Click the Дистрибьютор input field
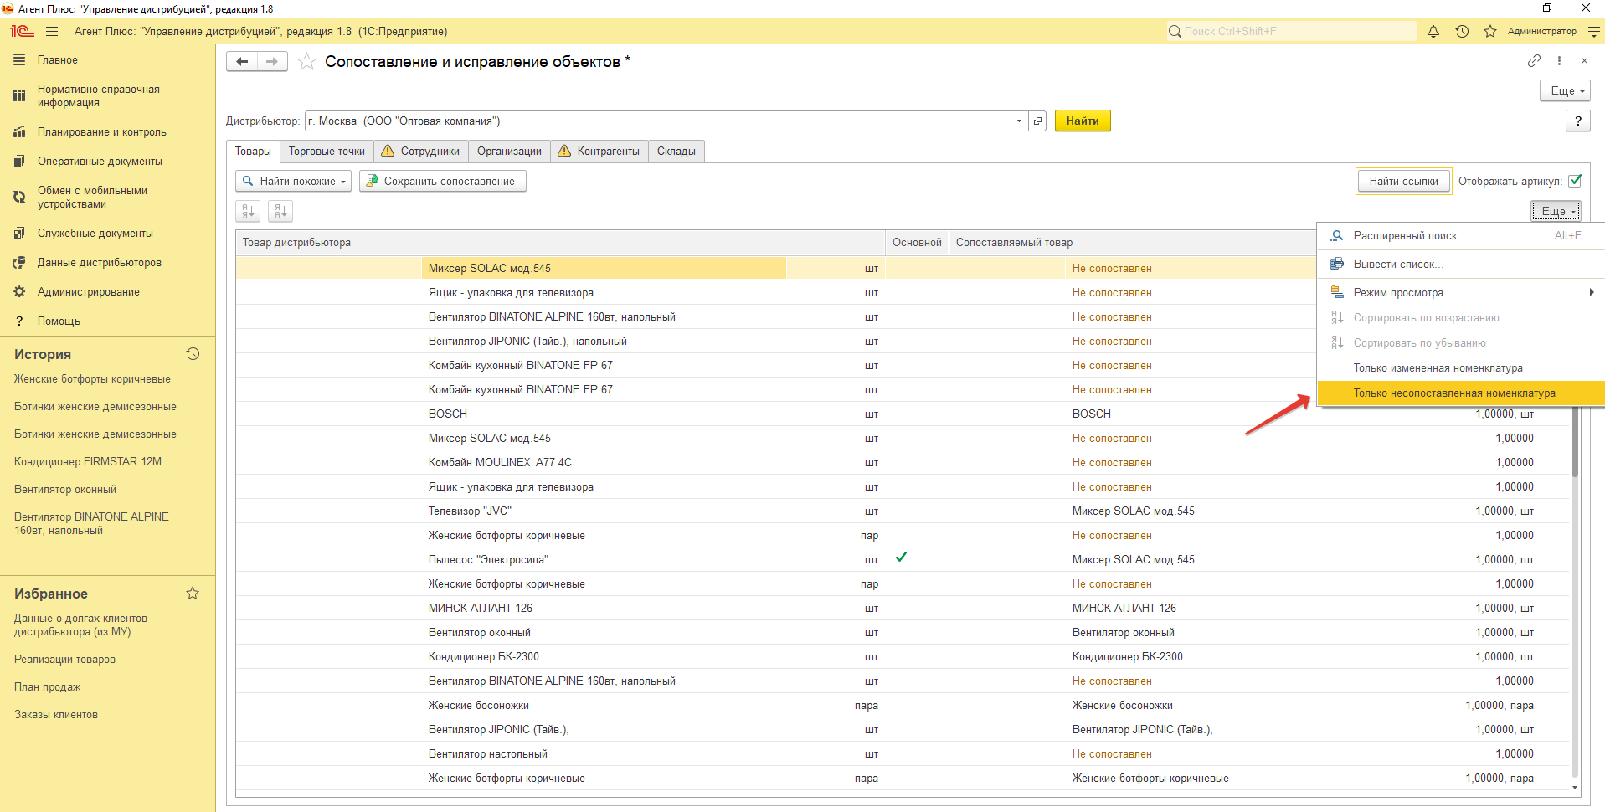Viewport: 1605px width, 812px height. tap(658, 121)
